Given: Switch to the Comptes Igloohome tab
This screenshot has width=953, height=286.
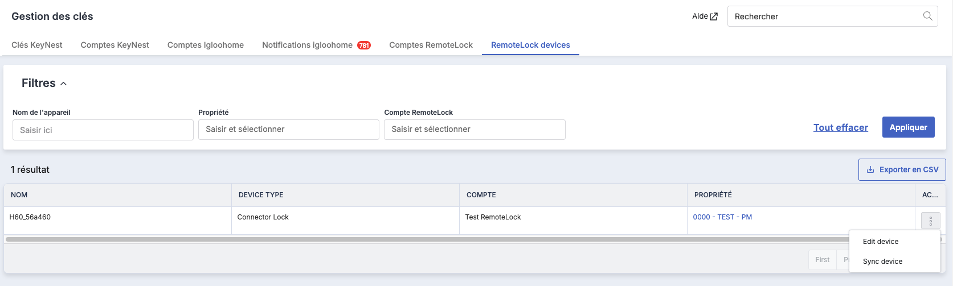Looking at the screenshot, I should [206, 45].
